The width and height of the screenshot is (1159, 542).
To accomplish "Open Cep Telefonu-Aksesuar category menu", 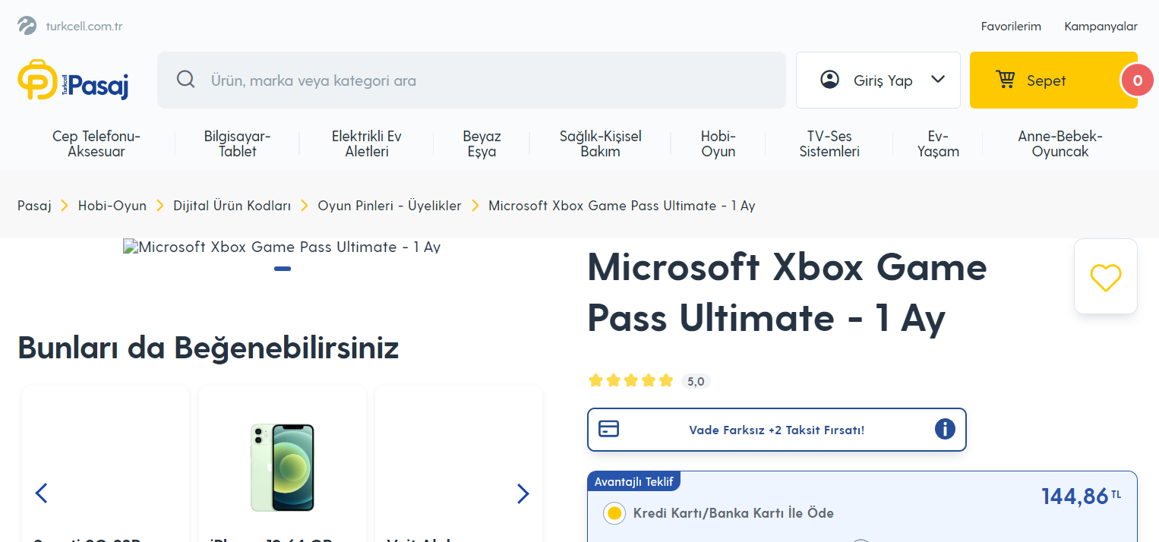I will (96, 143).
